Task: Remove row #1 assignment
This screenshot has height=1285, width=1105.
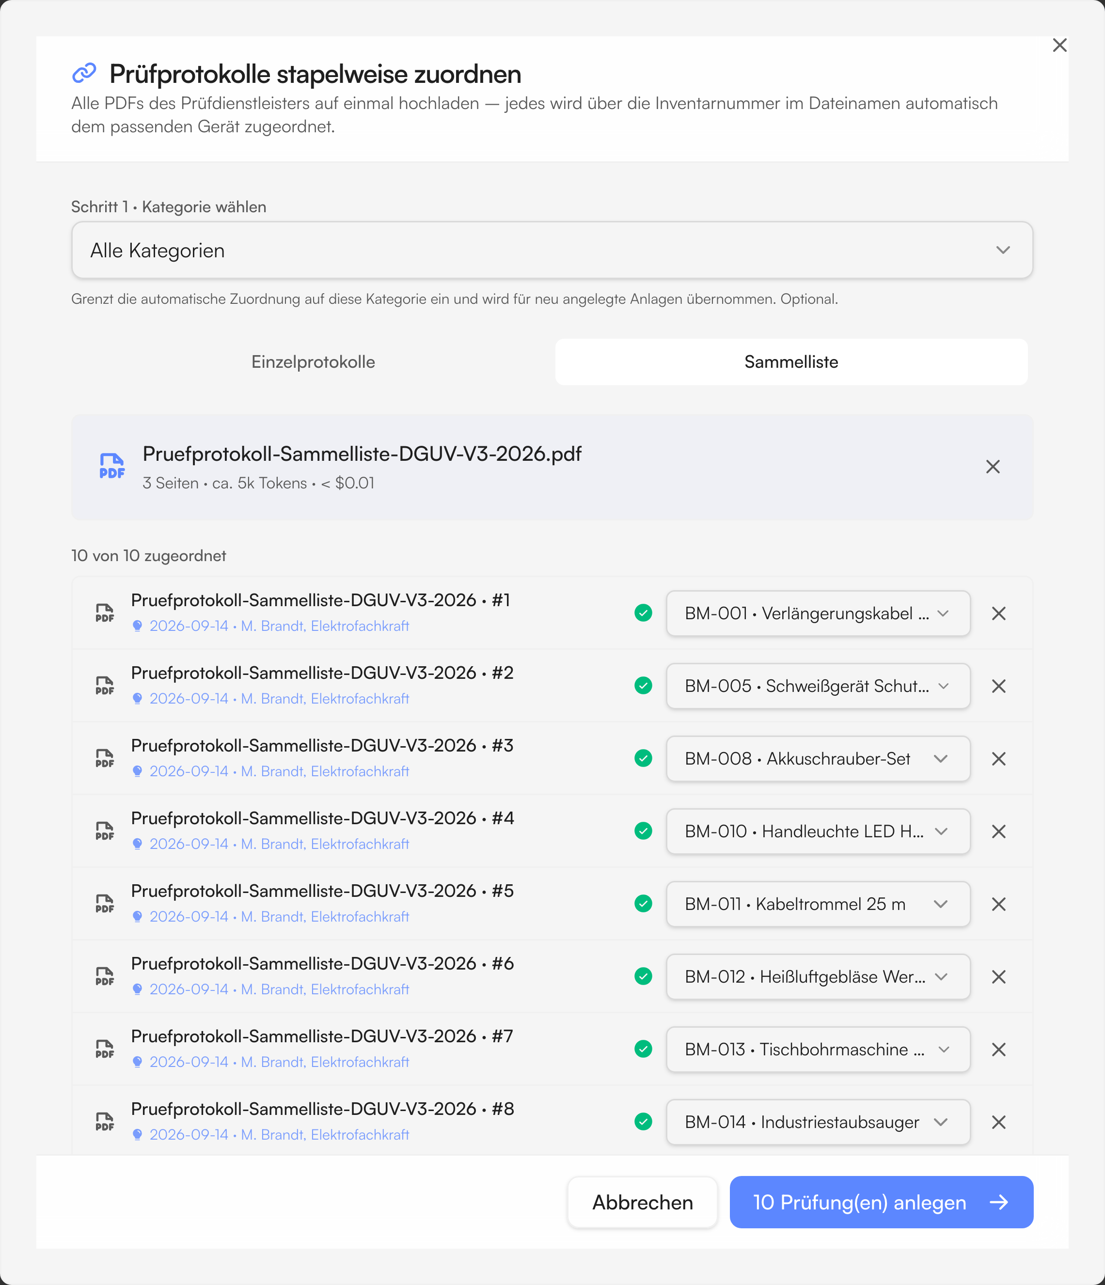Action: (998, 613)
